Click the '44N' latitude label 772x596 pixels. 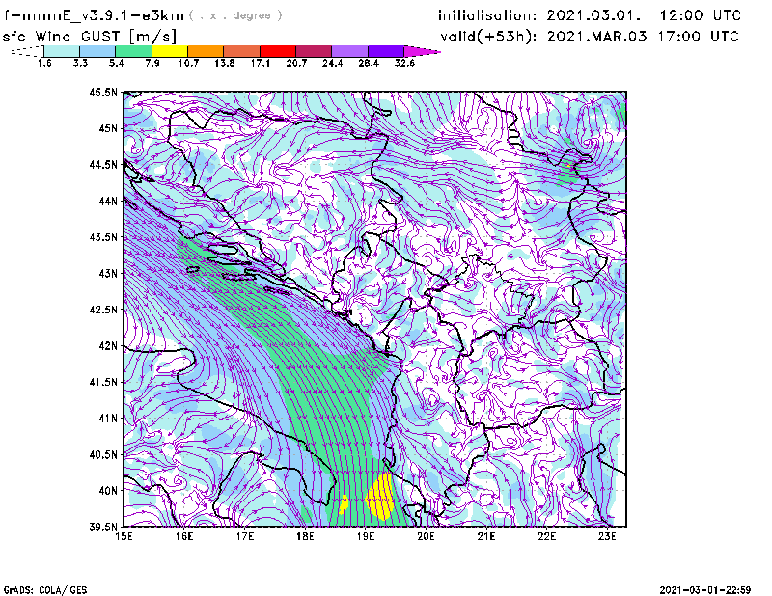click(x=108, y=201)
